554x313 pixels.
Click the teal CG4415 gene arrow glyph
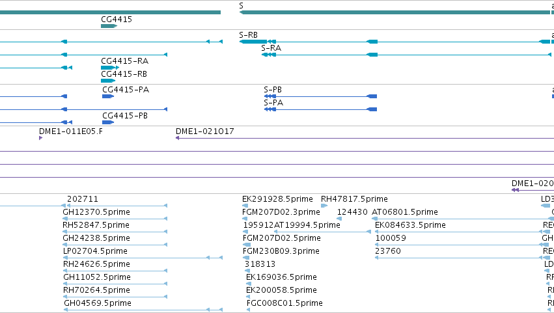(x=109, y=26)
